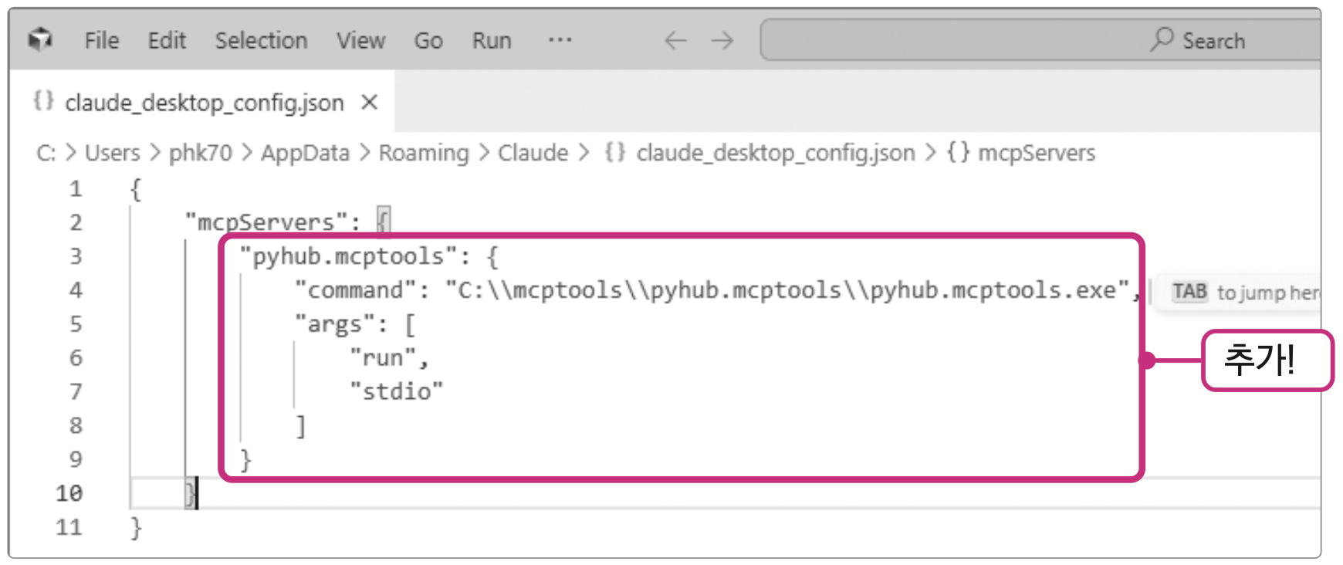Click the Roaming breadcrumb folder
The width and height of the screenshot is (1343, 565).
click(x=424, y=153)
